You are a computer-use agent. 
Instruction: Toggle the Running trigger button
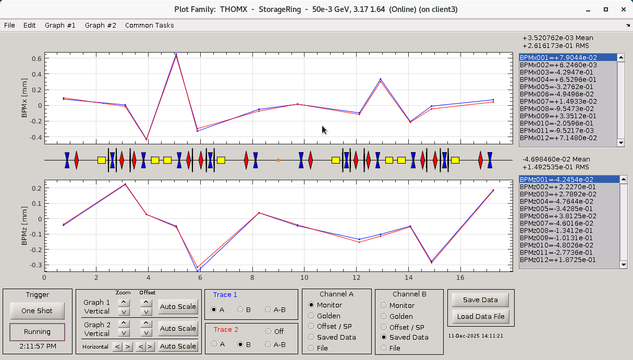coord(37,332)
